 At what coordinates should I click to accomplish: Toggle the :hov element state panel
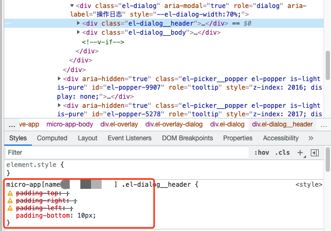[262, 153]
